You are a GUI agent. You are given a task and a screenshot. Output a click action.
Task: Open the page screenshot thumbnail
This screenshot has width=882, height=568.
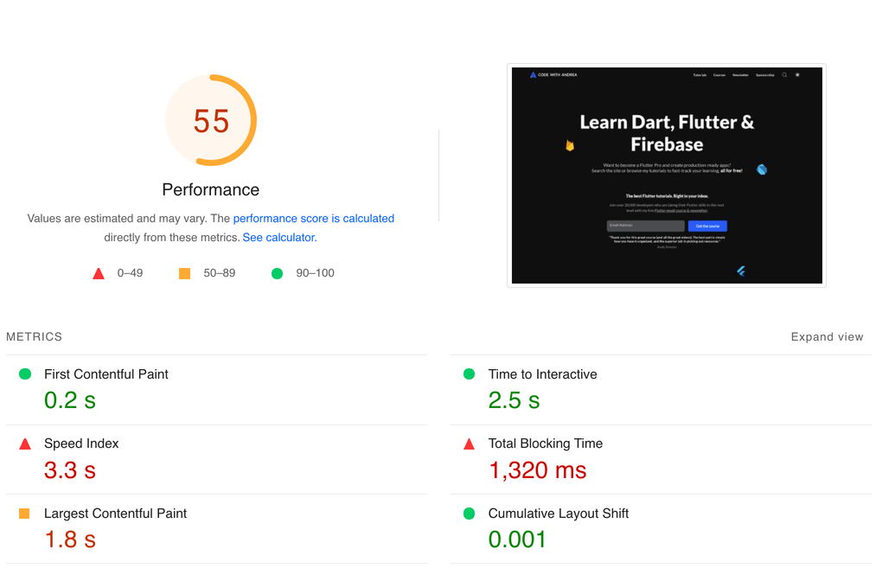click(667, 176)
